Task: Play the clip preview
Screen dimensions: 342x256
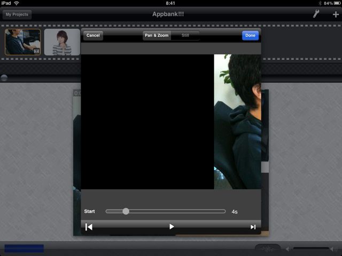Action: coord(172,227)
